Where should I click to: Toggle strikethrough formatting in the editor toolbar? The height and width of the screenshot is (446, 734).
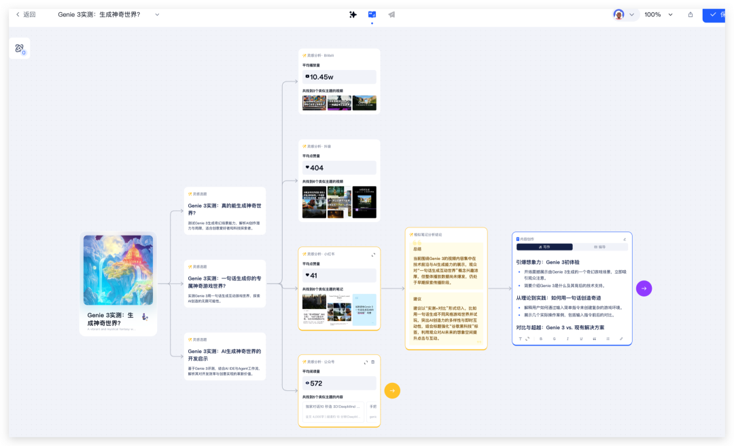tap(555, 339)
